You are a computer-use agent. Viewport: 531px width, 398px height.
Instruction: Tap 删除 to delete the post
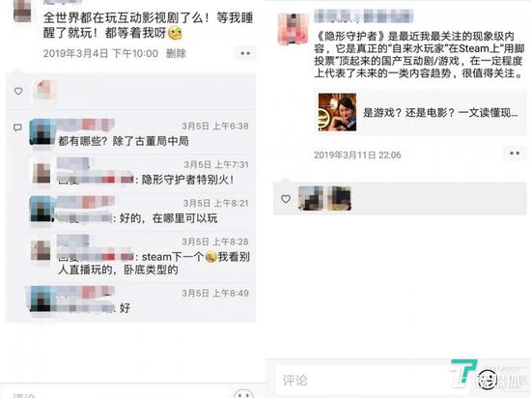point(176,53)
